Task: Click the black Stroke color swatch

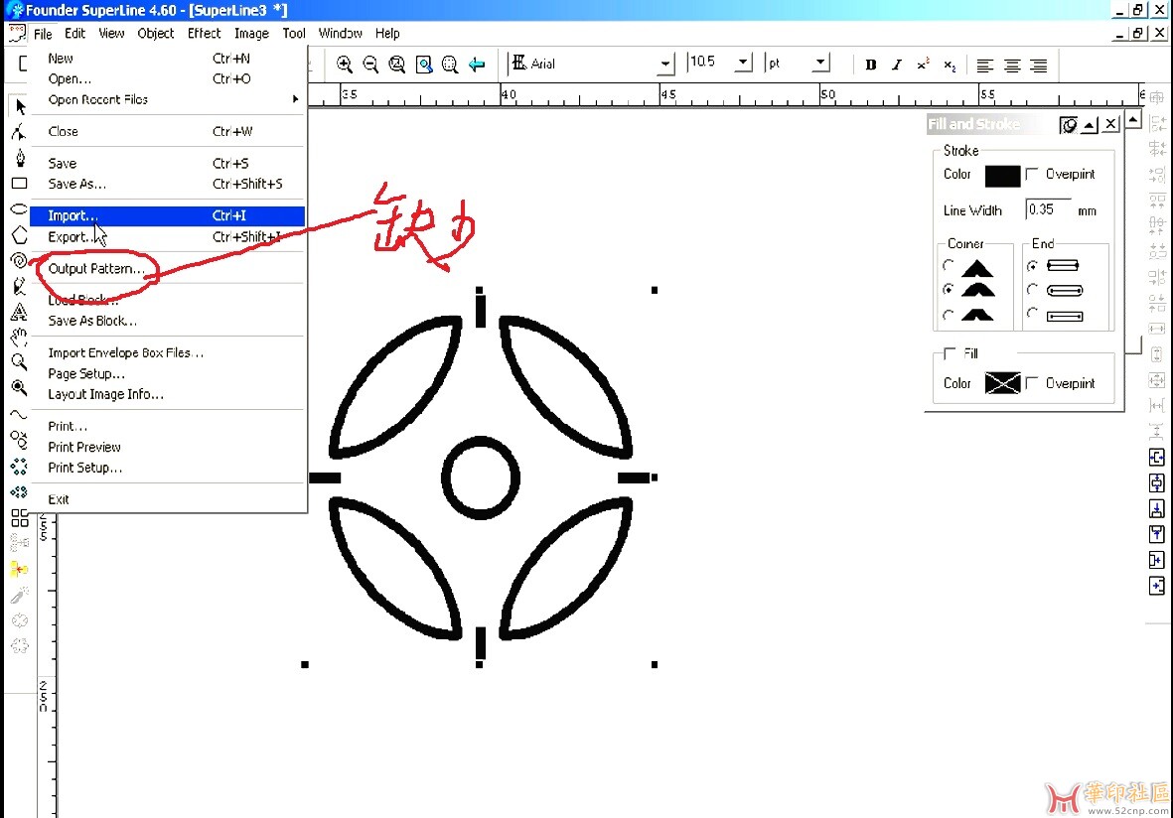Action: point(1002,176)
